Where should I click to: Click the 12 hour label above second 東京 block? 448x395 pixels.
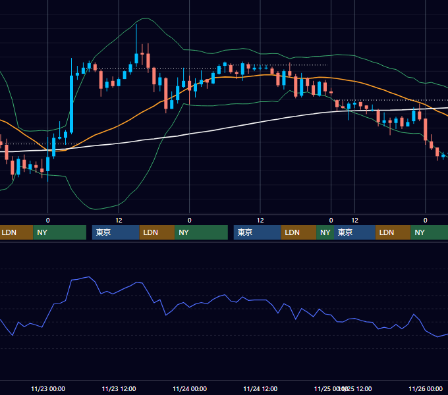(260, 221)
